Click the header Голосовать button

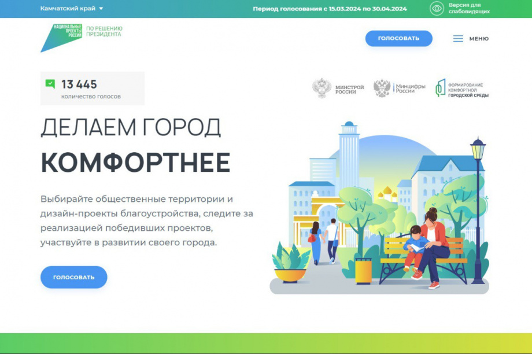pyautogui.click(x=398, y=38)
